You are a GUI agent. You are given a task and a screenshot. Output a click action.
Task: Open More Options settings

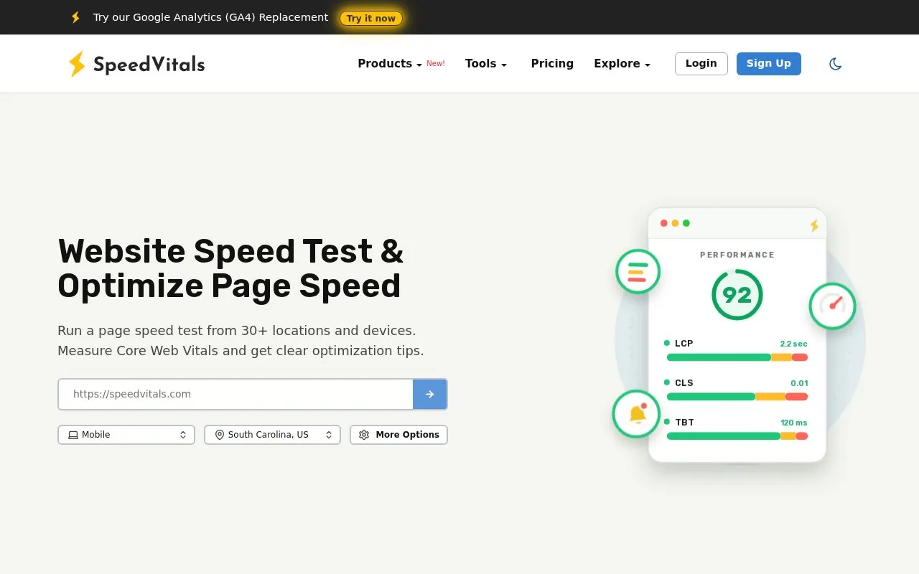coord(398,435)
